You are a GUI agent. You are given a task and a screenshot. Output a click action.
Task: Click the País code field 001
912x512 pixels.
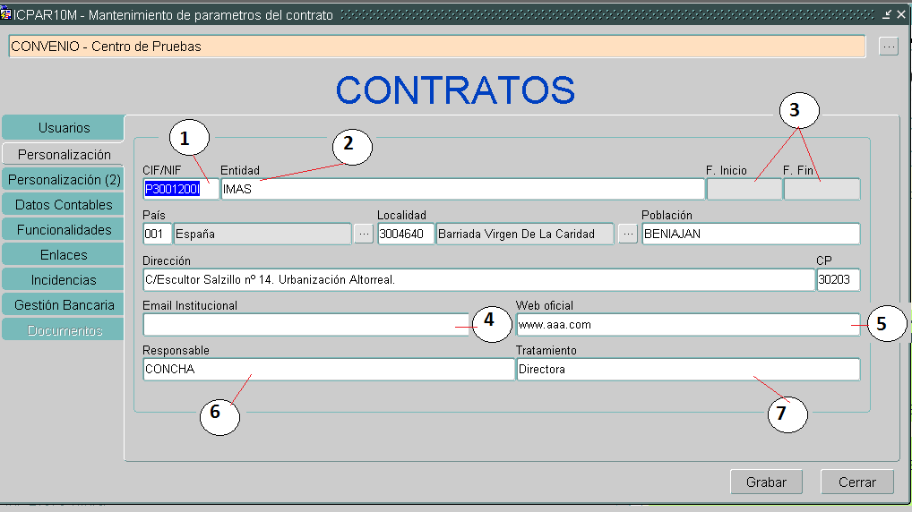[x=157, y=234]
